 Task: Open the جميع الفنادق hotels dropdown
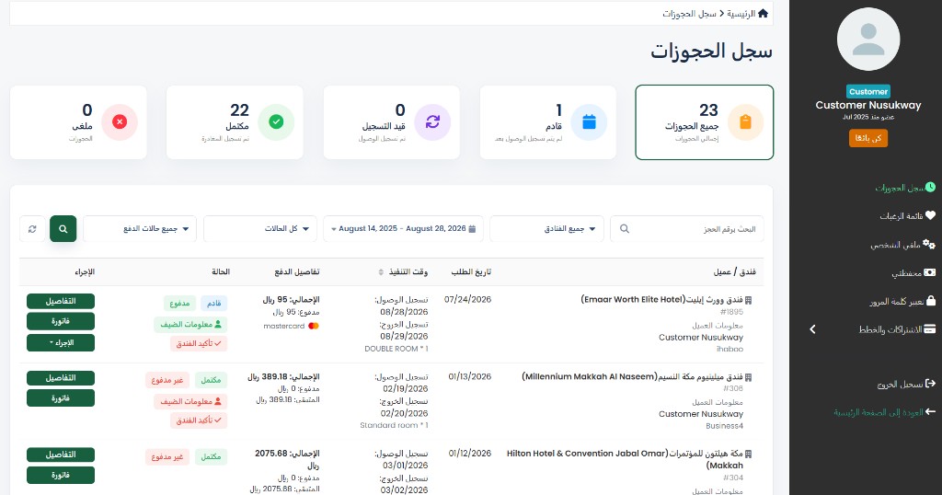pos(546,229)
